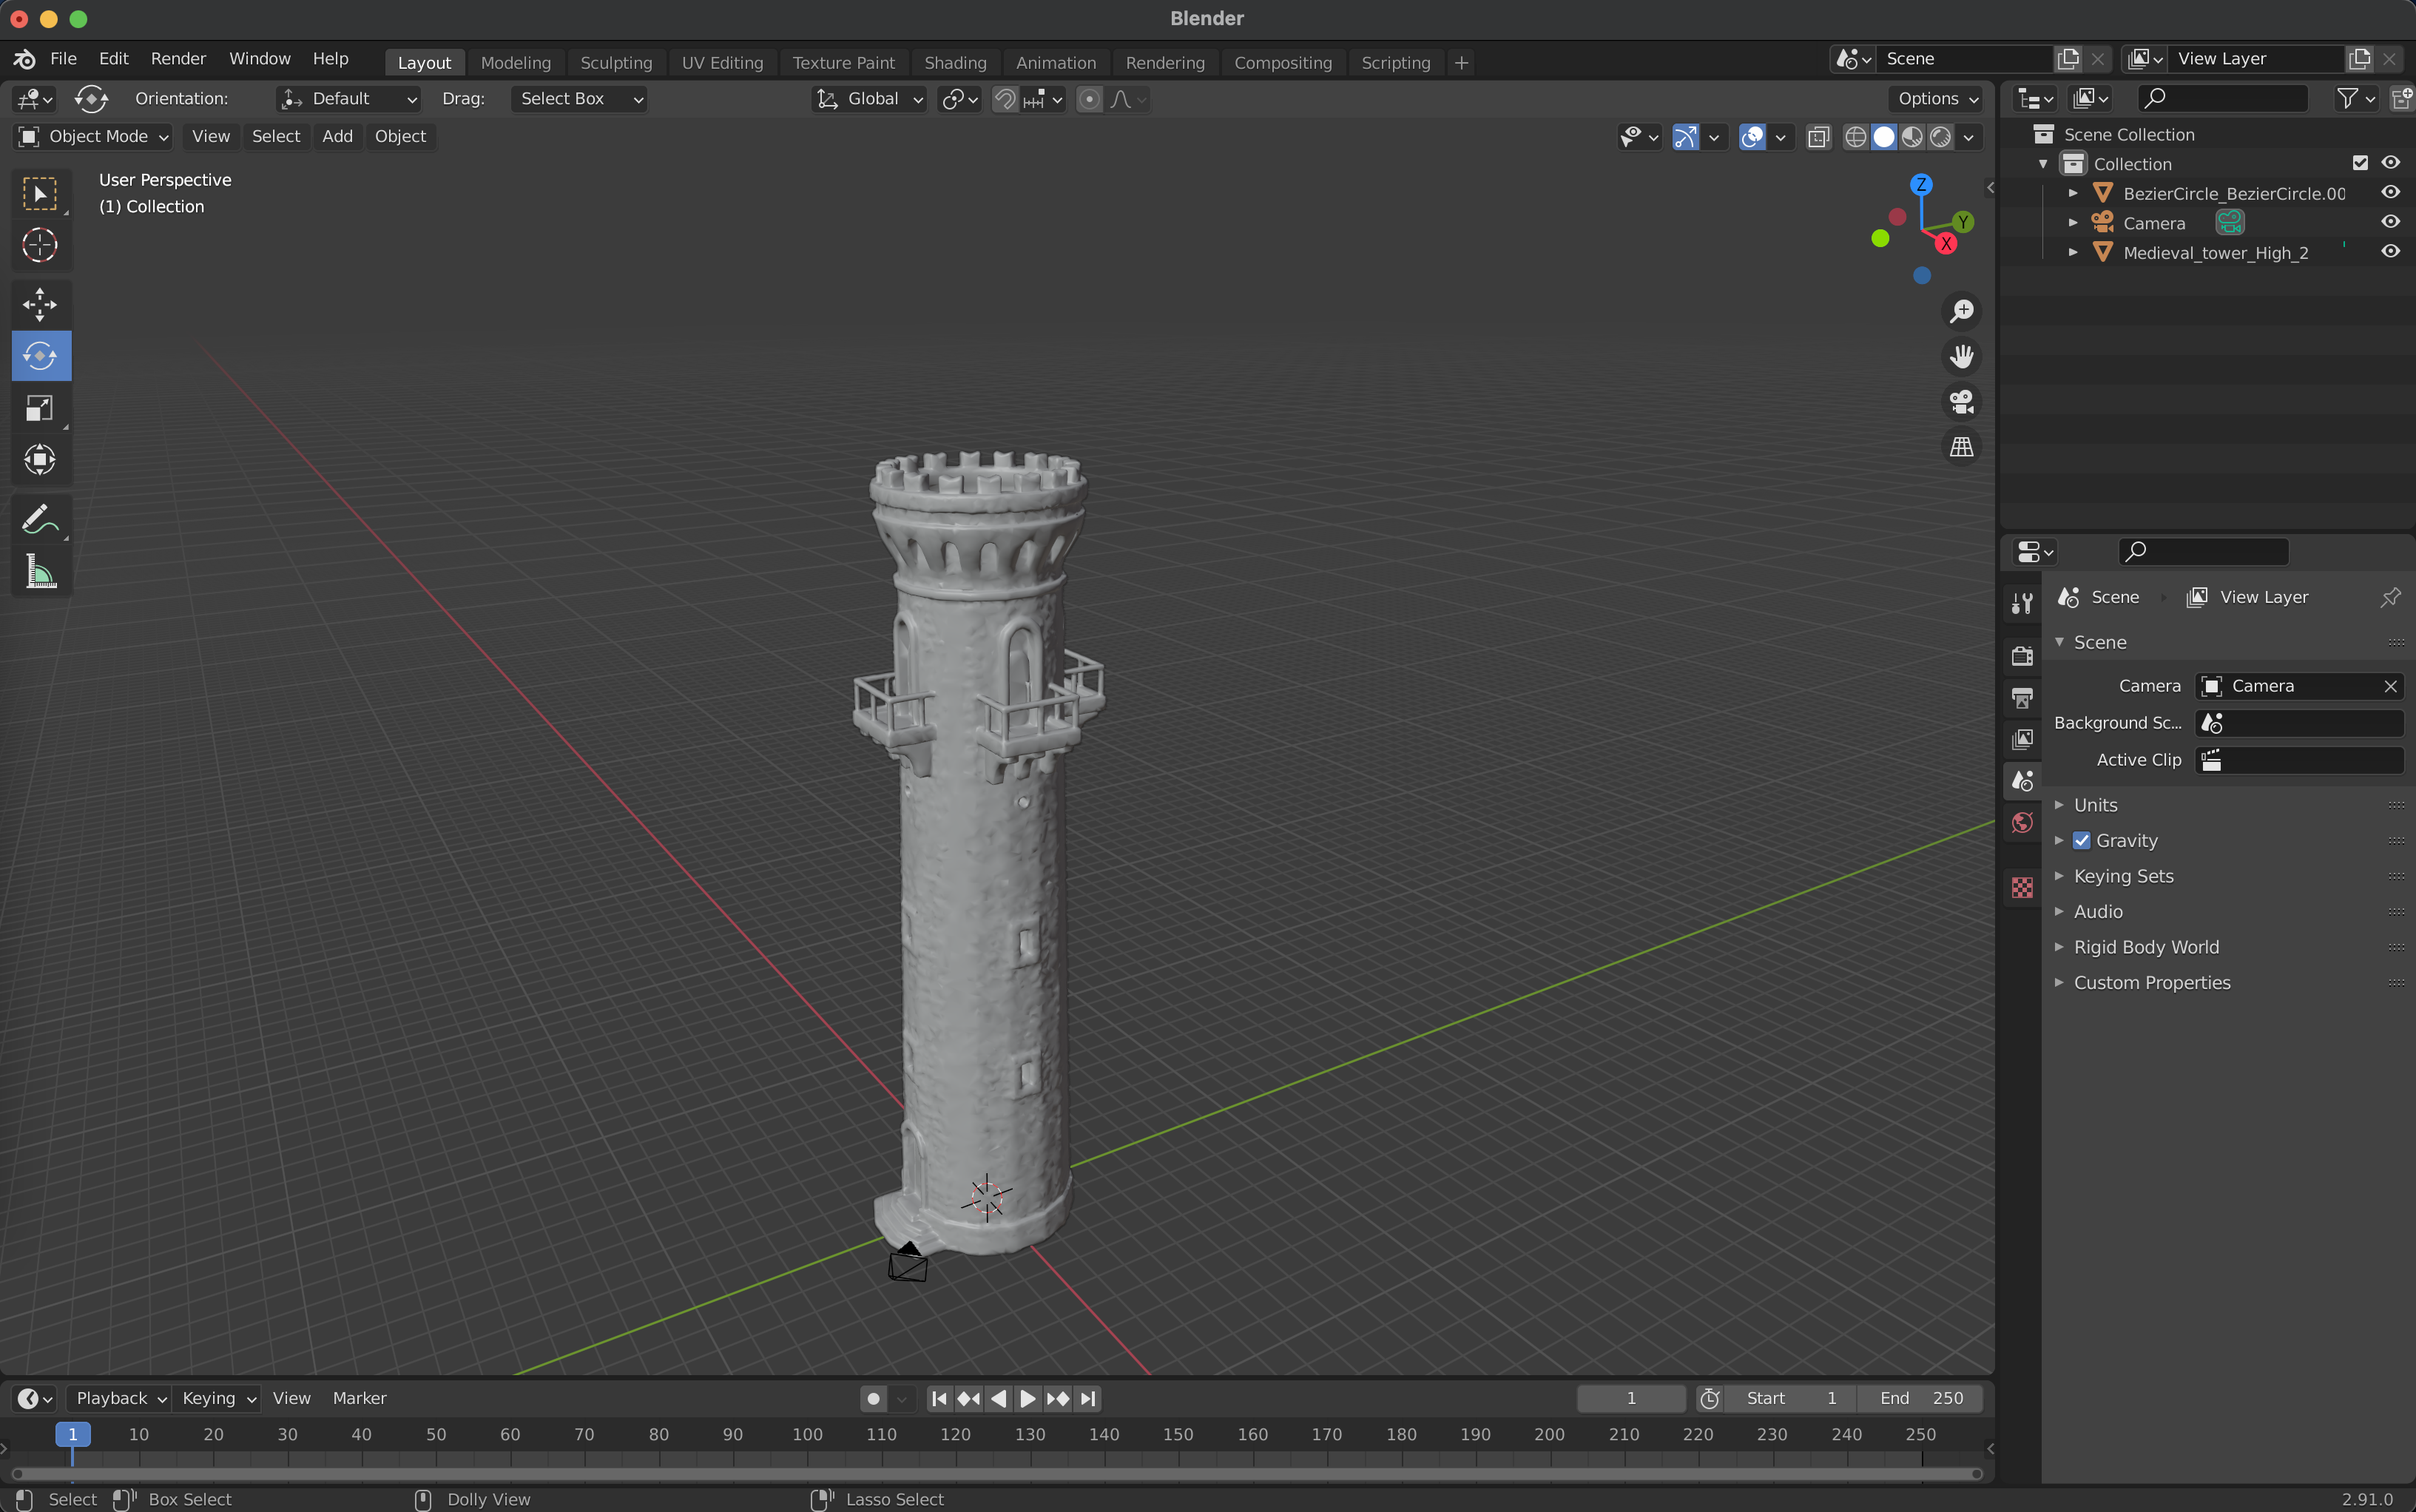Screen dimensions: 2416x1512
Task: Toggle the Gravity checkbox
Action: coord(2081,840)
